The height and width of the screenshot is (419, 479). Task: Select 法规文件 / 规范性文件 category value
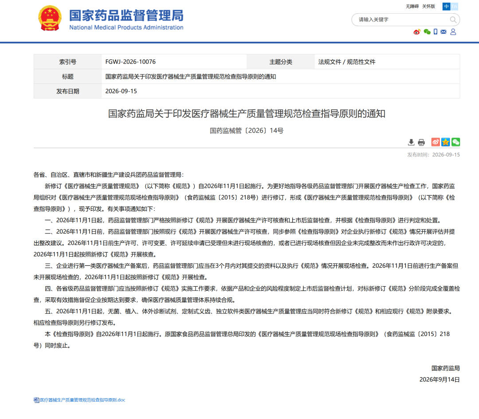[347, 62]
